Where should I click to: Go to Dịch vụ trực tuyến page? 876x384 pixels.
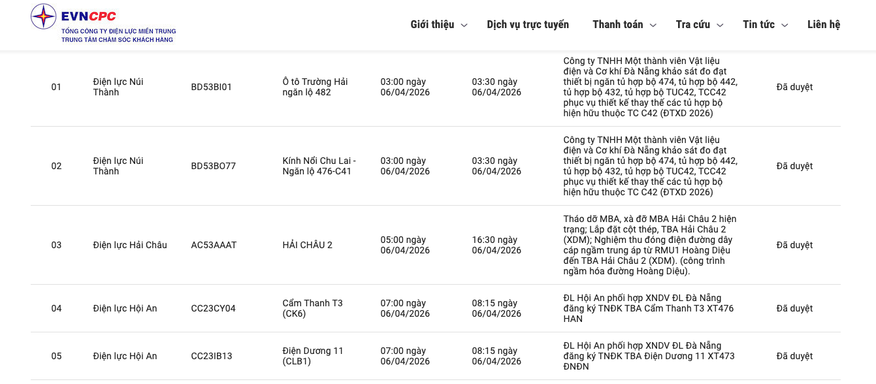[528, 25]
